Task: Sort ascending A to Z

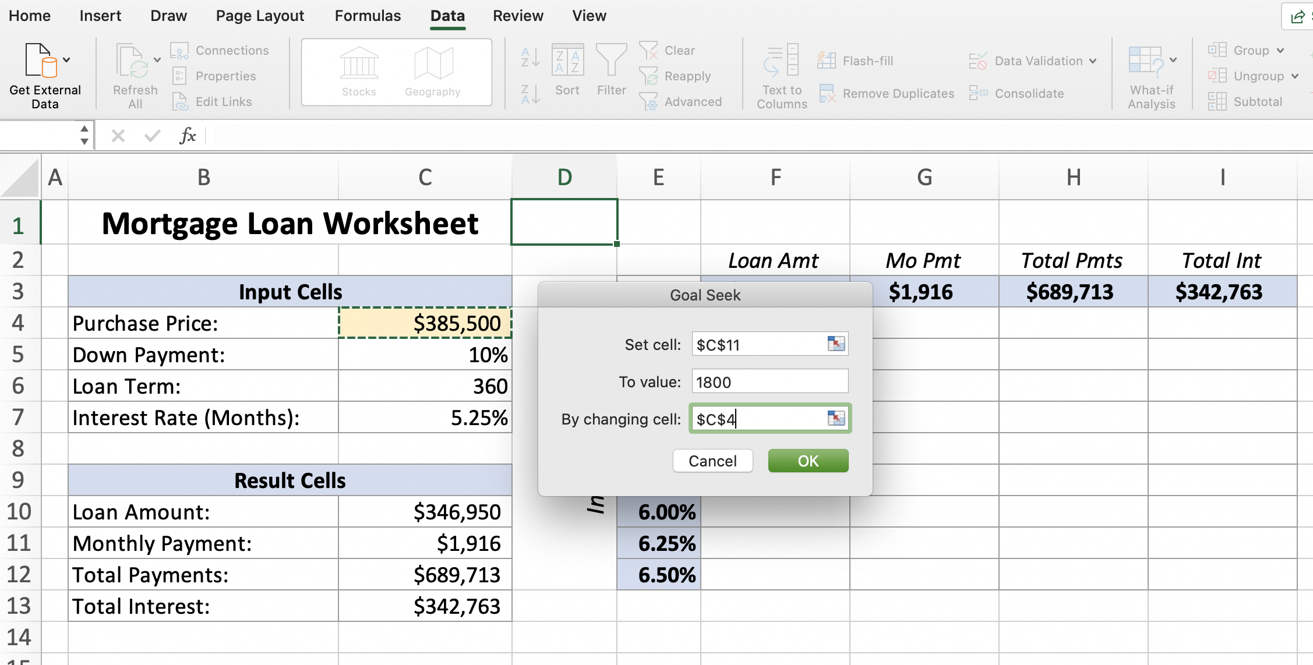Action: [530, 57]
